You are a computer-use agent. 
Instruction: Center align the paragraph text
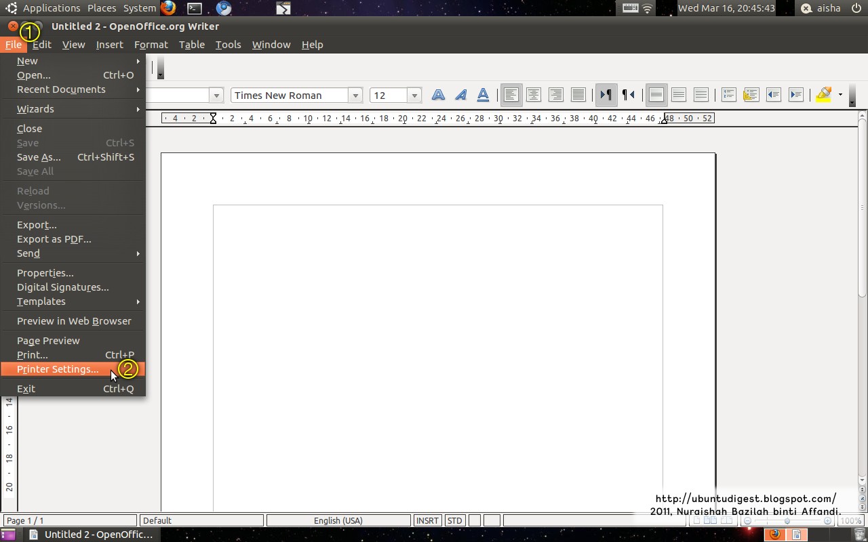tap(534, 96)
